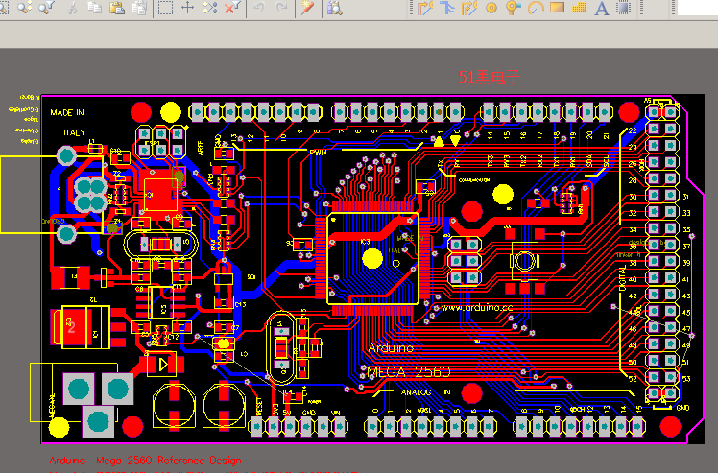This screenshot has width=718, height=473.
Task: Select the vertical DIGITAL silkscreen label
Action: pos(622,278)
